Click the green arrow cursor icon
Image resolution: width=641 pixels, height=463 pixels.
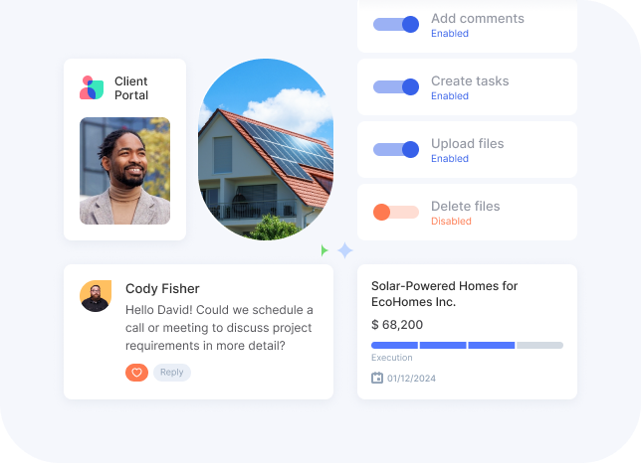click(x=324, y=250)
